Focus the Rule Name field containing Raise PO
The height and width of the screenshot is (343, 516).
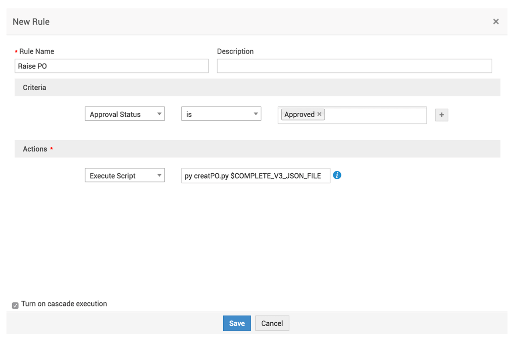(x=111, y=66)
